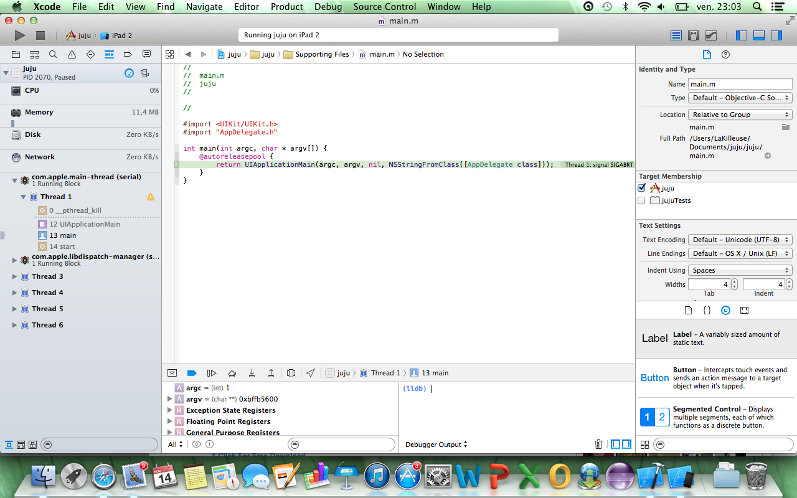Viewport: 797px width, 498px height.
Task: Reveal the file path in Finder arrow
Action: 768,156
